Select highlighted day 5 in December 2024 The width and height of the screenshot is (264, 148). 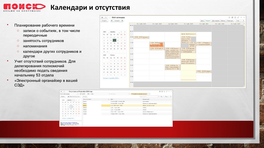(x=114, y=40)
